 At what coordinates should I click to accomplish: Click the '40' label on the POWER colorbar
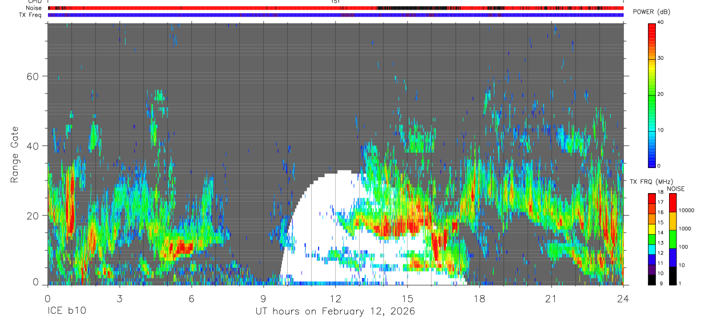point(661,23)
